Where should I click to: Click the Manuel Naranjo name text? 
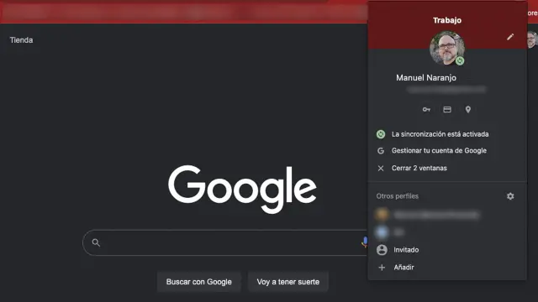pos(426,78)
